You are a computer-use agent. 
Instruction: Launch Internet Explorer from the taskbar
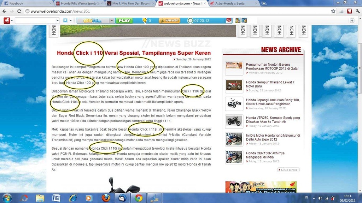coord(73,198)
